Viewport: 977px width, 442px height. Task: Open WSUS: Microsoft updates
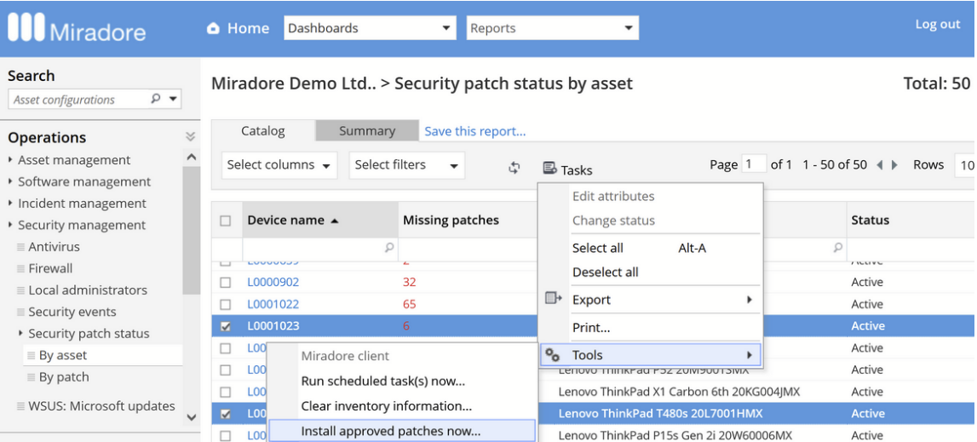101,406
